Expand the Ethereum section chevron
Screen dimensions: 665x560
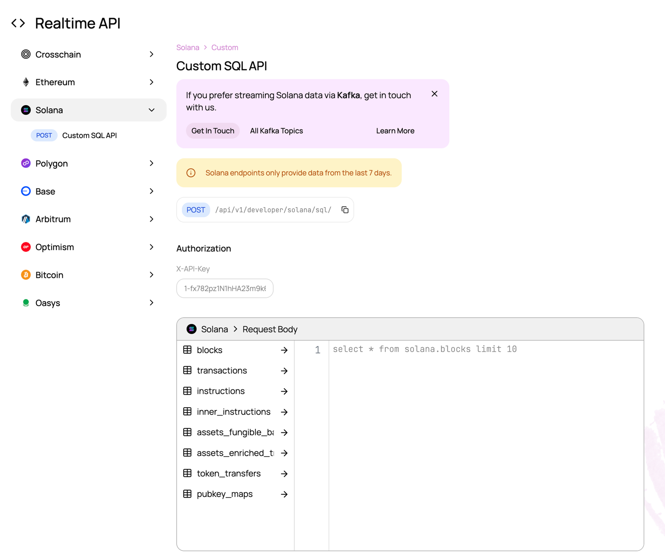tap(152, 82)
